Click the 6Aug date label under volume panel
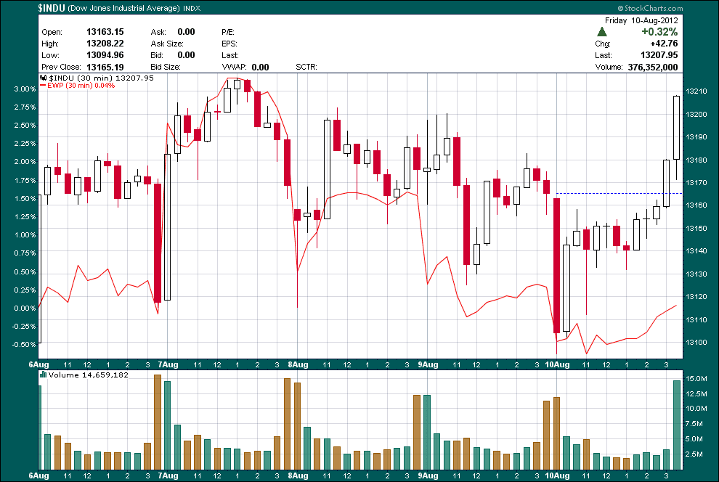This screenshot has height=482, width=719. point(38,475)
